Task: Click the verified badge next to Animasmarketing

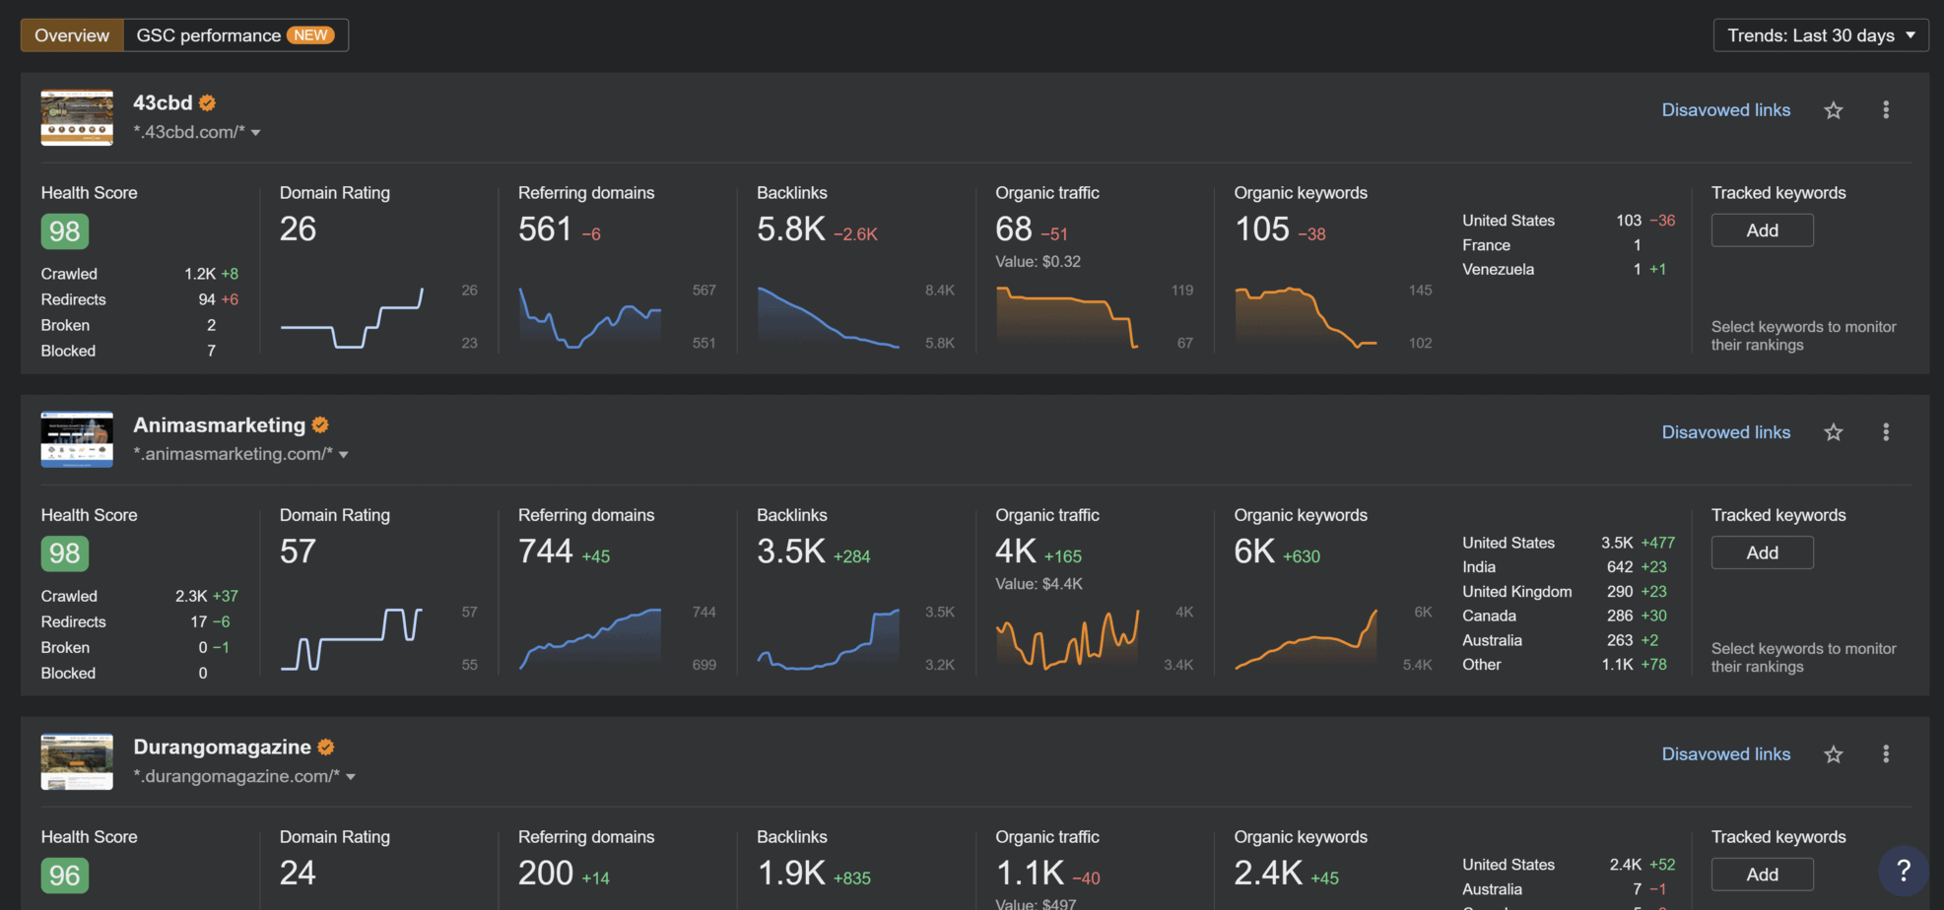Action: point(319,423)
